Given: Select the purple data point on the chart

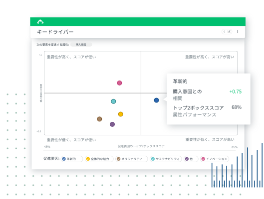Looking at the screenshot, I should tap(112, 124).
